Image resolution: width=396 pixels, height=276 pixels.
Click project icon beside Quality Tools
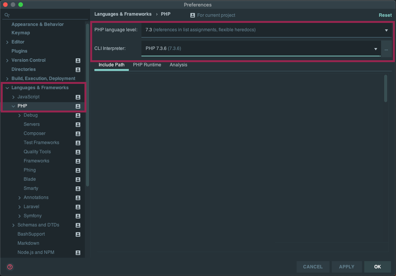click(78, 152)
